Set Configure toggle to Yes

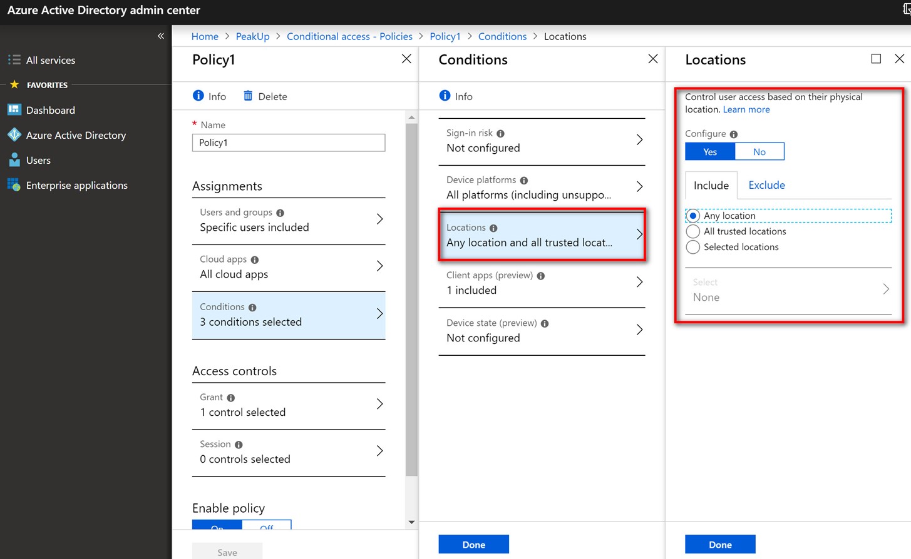710,151
